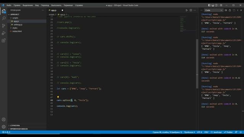244x137 pixels.
Task: Toggle secondary sidebar layout icon
Action: [x=216, y=5]
